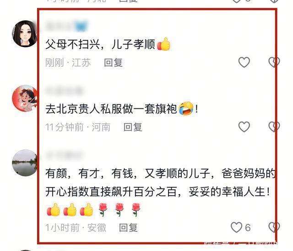Like the 江苏 comment about 父母不扫兴

click(x=244, y=62)
